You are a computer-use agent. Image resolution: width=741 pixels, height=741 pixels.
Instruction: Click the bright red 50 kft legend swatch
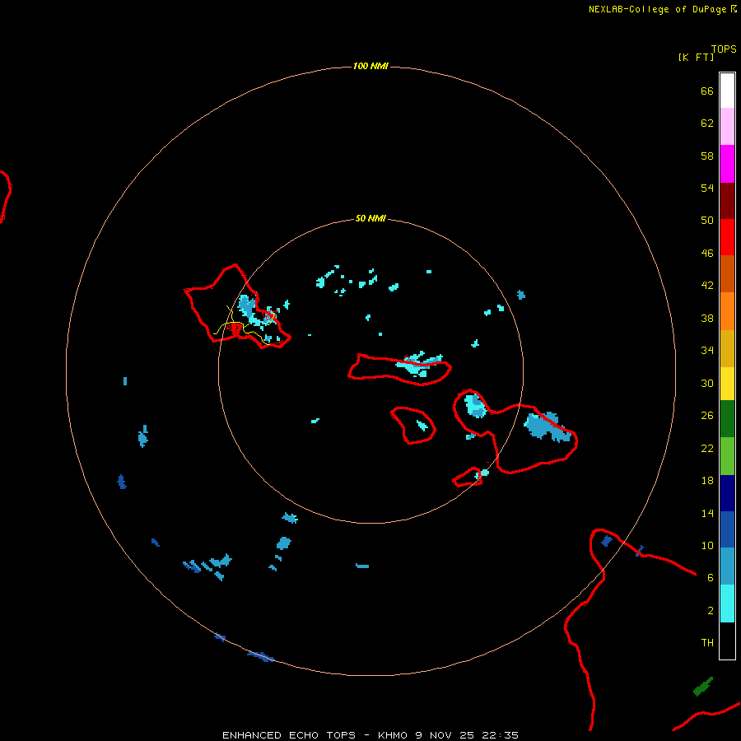pos(727,237)
